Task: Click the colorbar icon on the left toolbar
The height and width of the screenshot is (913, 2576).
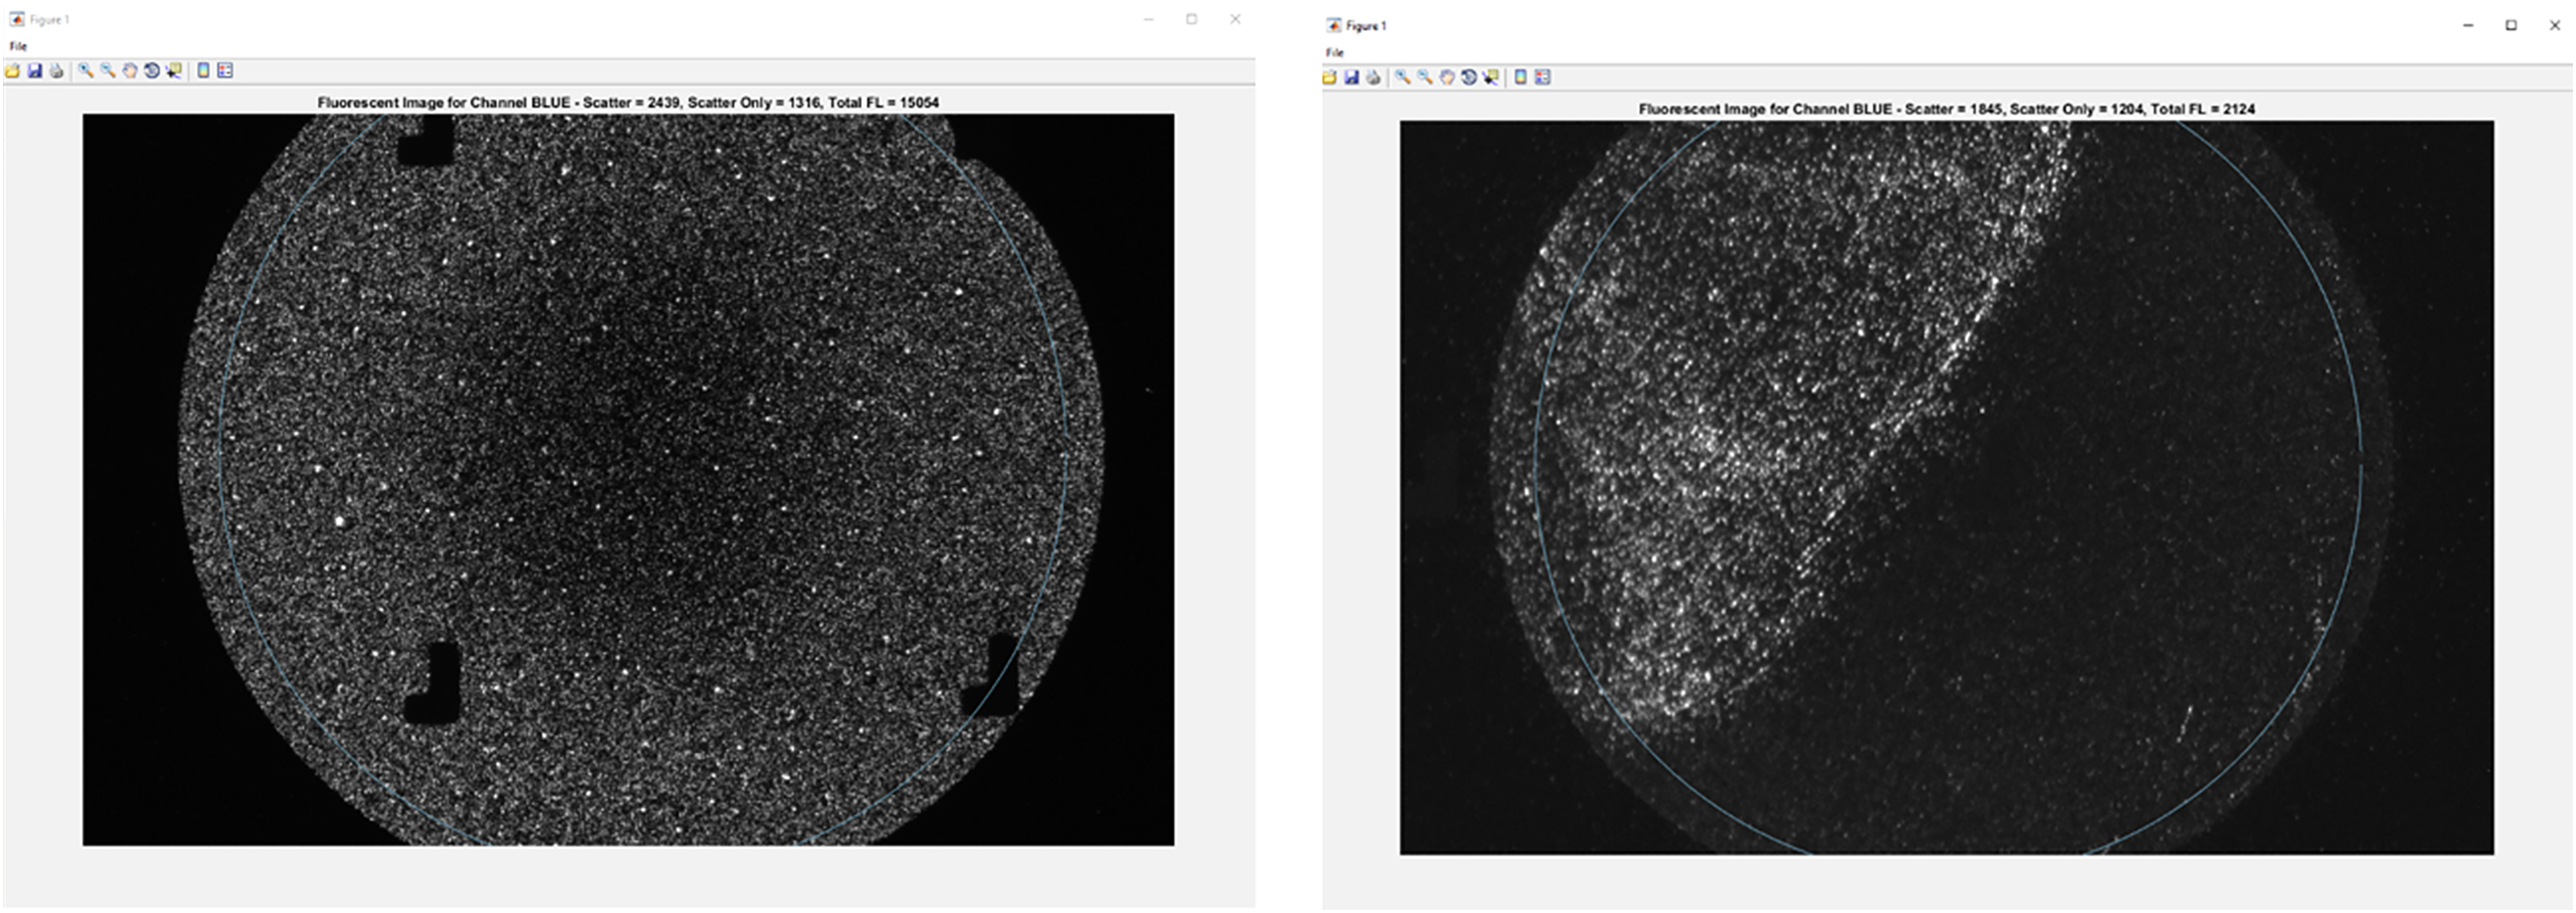Action: click(x=204, y=69)
